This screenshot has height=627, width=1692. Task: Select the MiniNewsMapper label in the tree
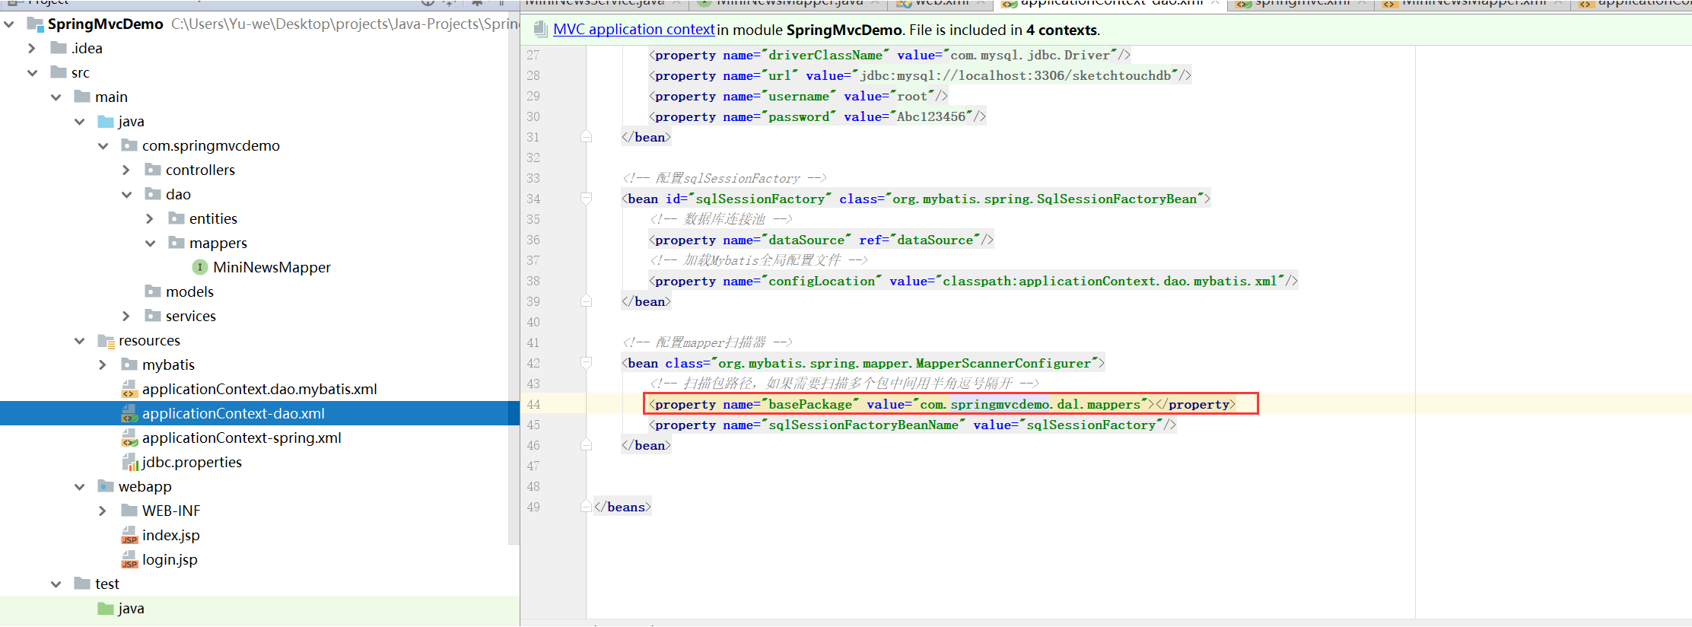click(272, 267)
